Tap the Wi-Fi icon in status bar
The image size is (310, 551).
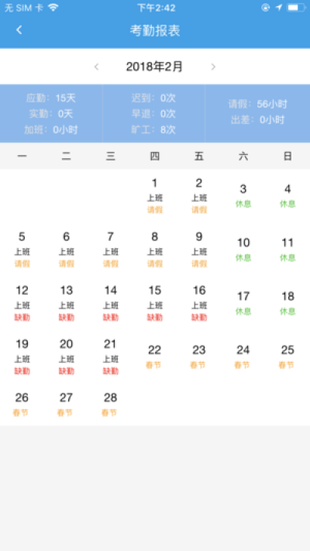[53, 8]
